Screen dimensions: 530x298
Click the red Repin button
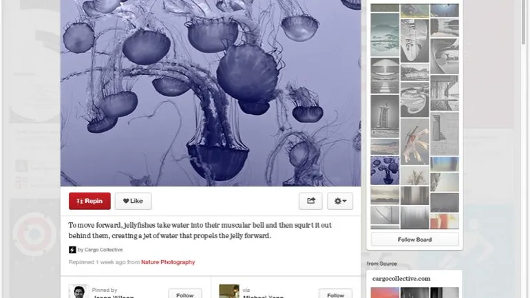pos(89,201)
